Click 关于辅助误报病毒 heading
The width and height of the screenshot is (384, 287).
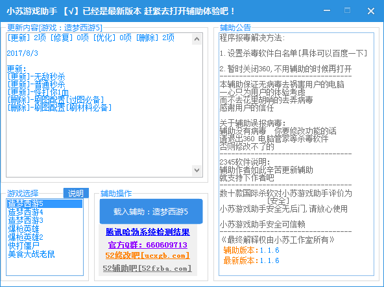252,123
